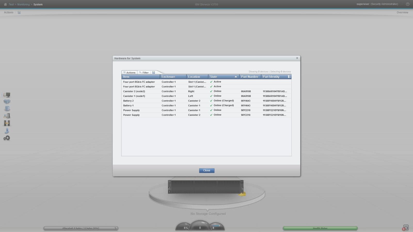Open the Actions menu in top toolbar
The image size is (413, 232).
[9, 12]
